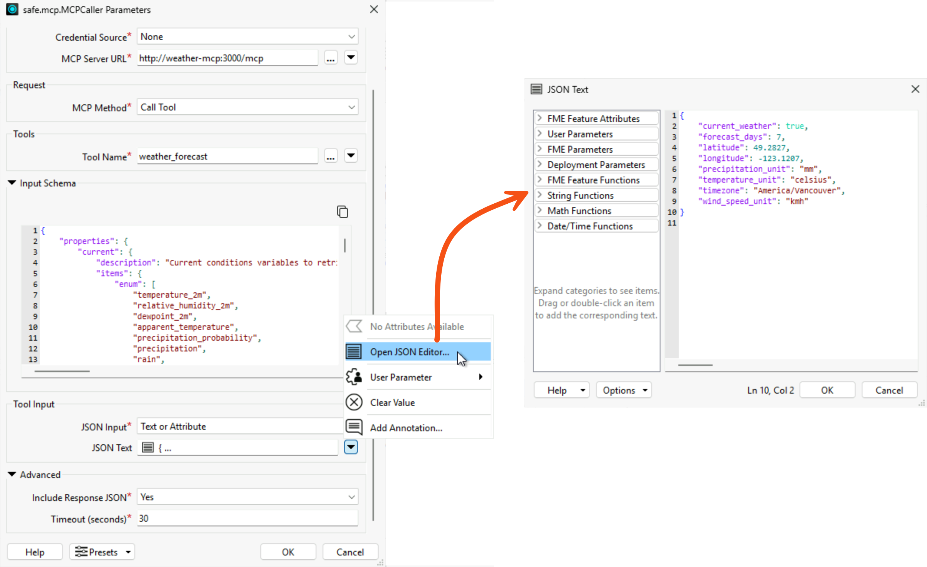Image resolution: width=927 pixels, height=567 pixels.
Task: Click OK in MCPCaller Parameters dialog
Action: [x=288, y=552]
